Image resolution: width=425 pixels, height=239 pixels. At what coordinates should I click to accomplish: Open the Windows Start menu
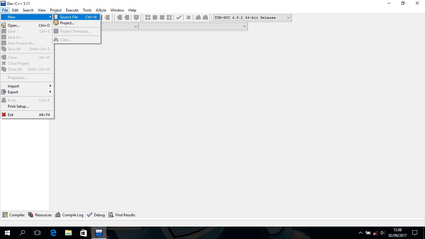click(7, 233)
